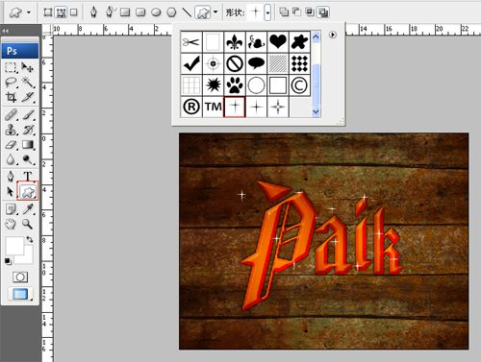Pick the fleur-de-lis shape
The image size is (481, 362).
click(x=235, y=42)
